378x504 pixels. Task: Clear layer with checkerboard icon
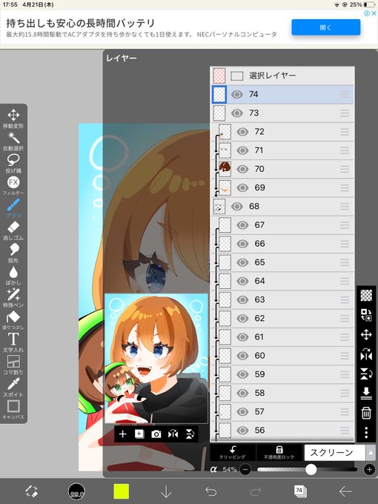pyautogui.click(x=366, y=295)
